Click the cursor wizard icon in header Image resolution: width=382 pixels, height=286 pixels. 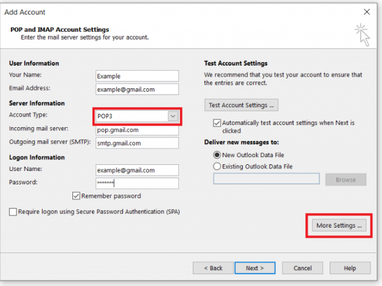[x=363, y=35]
